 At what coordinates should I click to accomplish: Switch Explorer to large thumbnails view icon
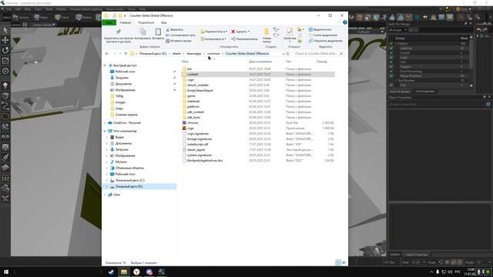coord(344,262)
